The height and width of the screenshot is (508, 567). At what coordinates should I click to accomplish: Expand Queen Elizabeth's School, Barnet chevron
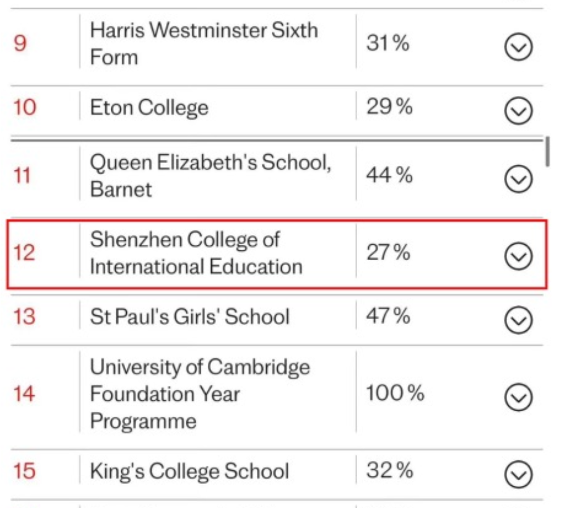[x=519, y=179]
